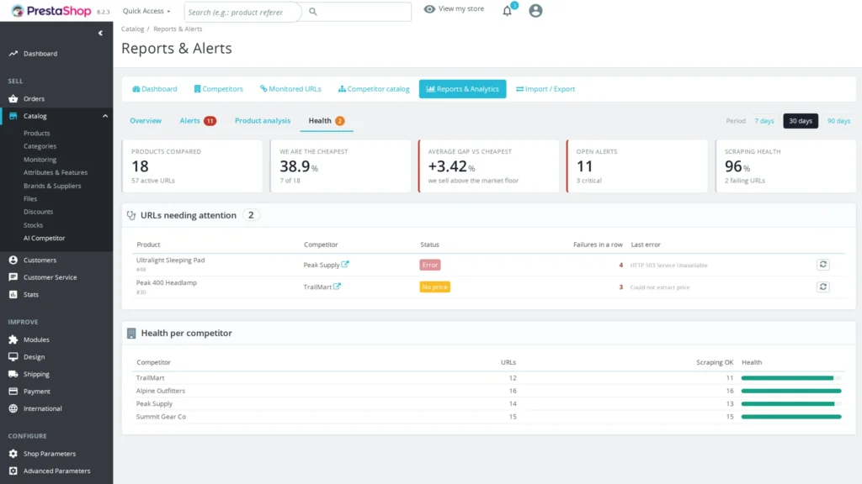The height and width of the screenshot is (484, 862).
Task: Open the Competitor catalog tab
Action: (x=374, y=89)
